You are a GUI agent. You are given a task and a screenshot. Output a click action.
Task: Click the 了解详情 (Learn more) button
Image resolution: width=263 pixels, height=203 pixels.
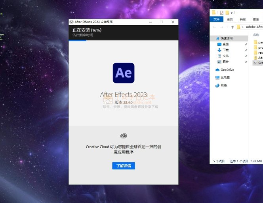pyautogui.click(x=124, y=165)
